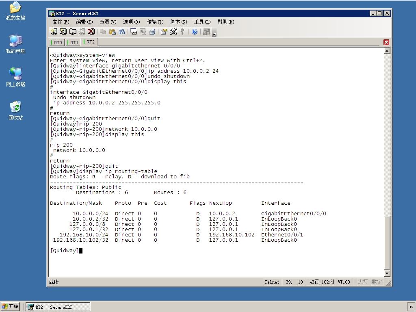Click the 开始 Start button
This screenshot has width=416, height=312.
coord(10,307)
